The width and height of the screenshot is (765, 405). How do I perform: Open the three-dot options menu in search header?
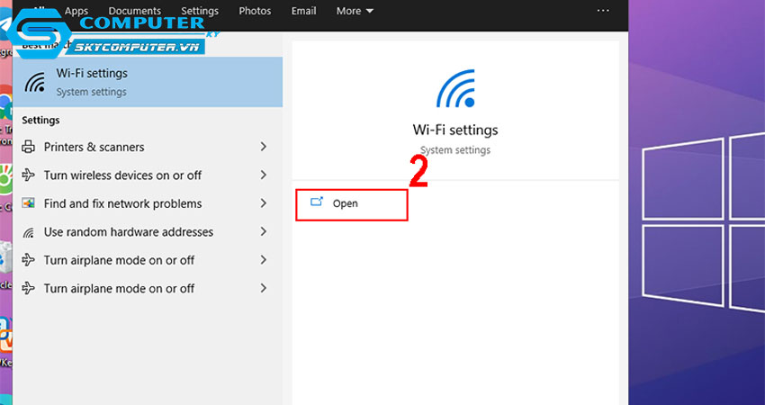click(x=603, y=11)
